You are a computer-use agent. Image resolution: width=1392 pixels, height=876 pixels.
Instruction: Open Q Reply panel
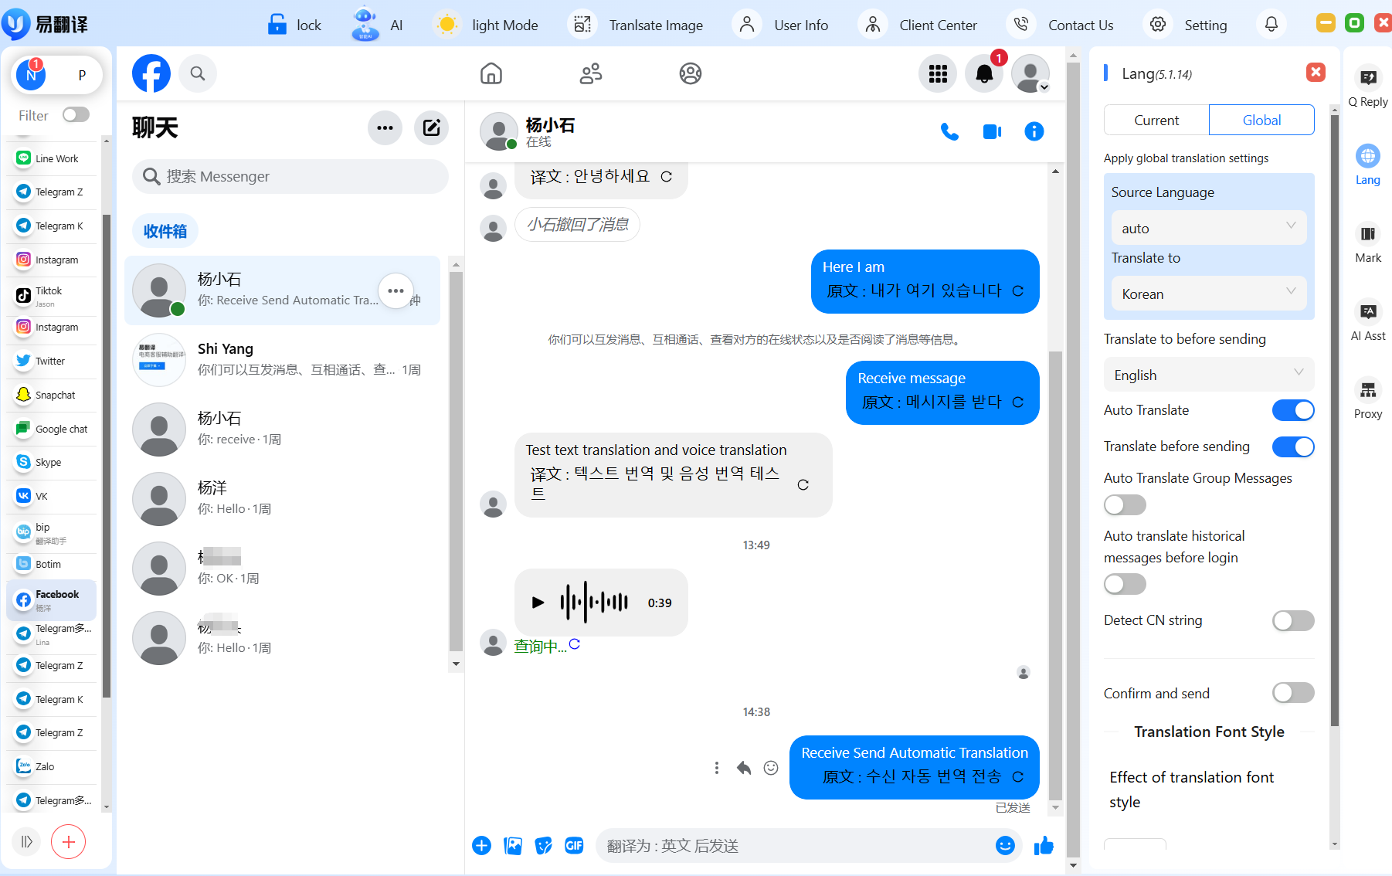[x=1368, y=86]
